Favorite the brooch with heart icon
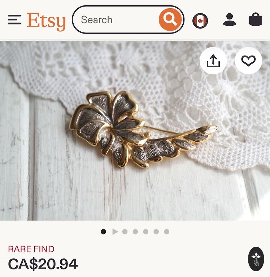Image resolution: width=270 pixels, height=277 pixels. point(248,61)
